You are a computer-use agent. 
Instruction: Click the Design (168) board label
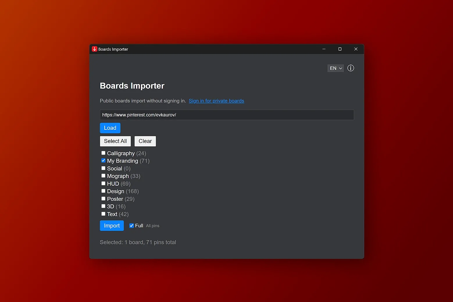click(x=123, y=191)
